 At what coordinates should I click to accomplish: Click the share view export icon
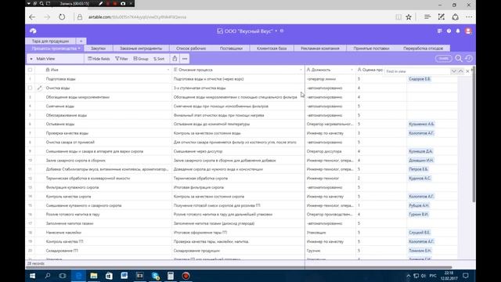pos(175,59)
